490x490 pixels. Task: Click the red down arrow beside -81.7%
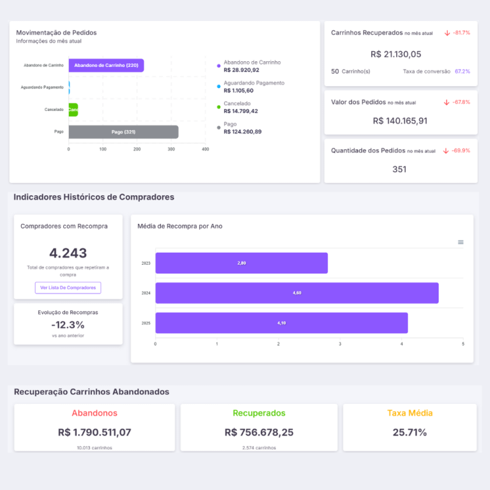tap(447, 33)
